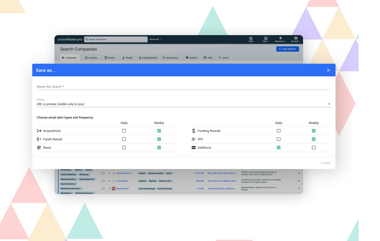Click the Create button
380x241 pixels.
pyautogui.click(x=326, y=163)
